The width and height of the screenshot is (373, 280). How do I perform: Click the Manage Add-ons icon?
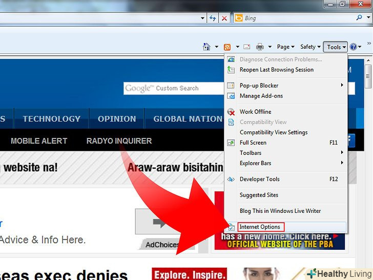click(x=231, y=96)
